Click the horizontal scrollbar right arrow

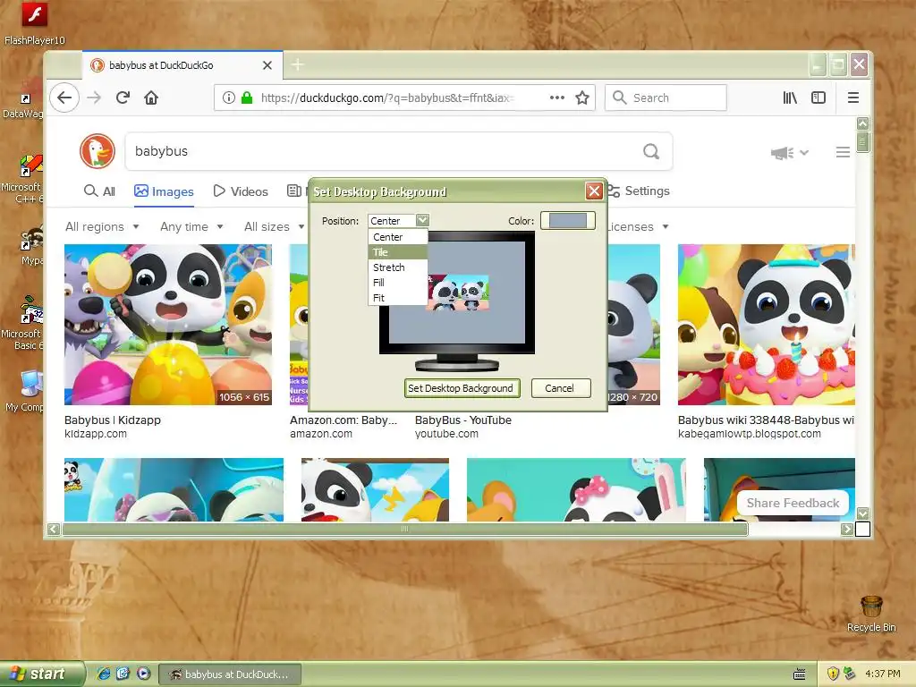pyautogui.click(x=846, y=530)
